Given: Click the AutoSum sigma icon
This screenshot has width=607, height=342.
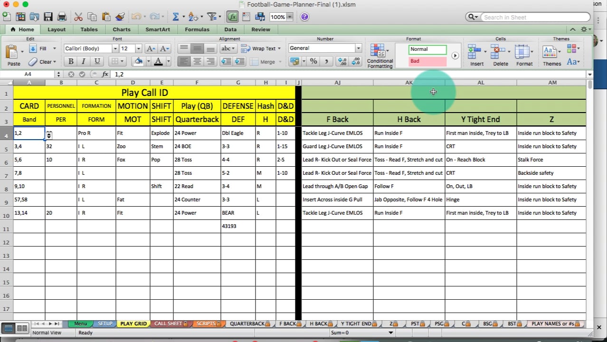Looking at the screenshot, I should (x=176, y=17).
